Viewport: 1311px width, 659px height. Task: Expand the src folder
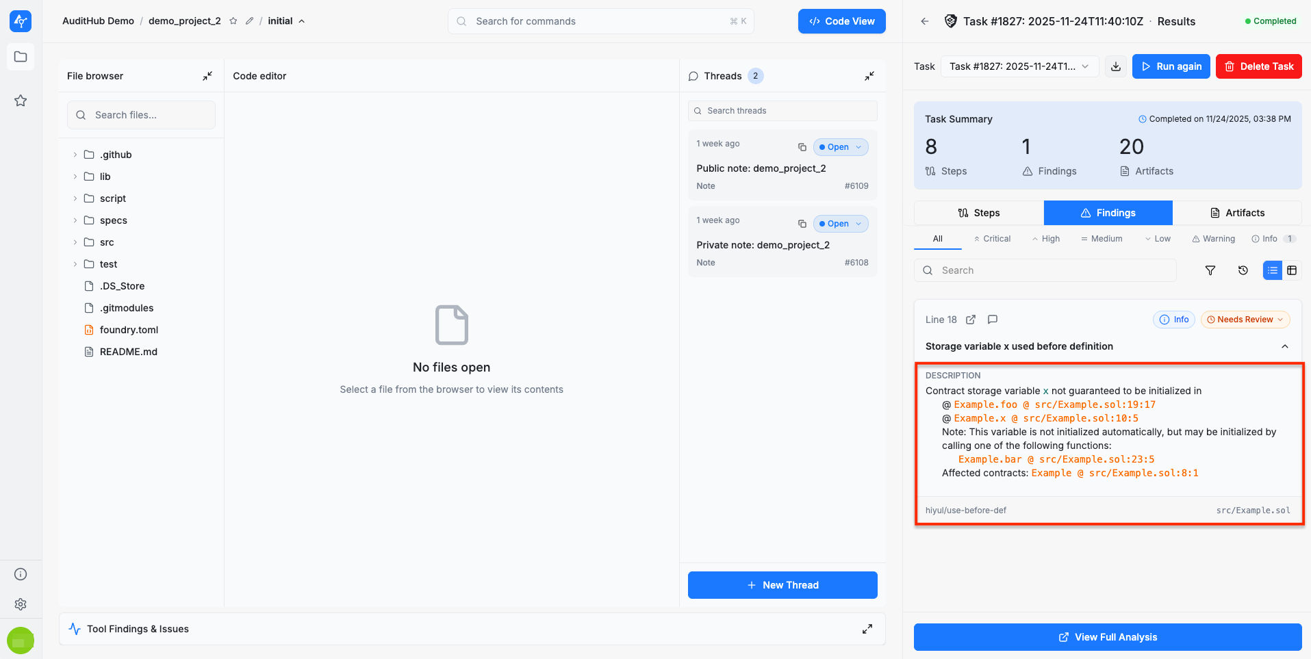pos(107,242)
